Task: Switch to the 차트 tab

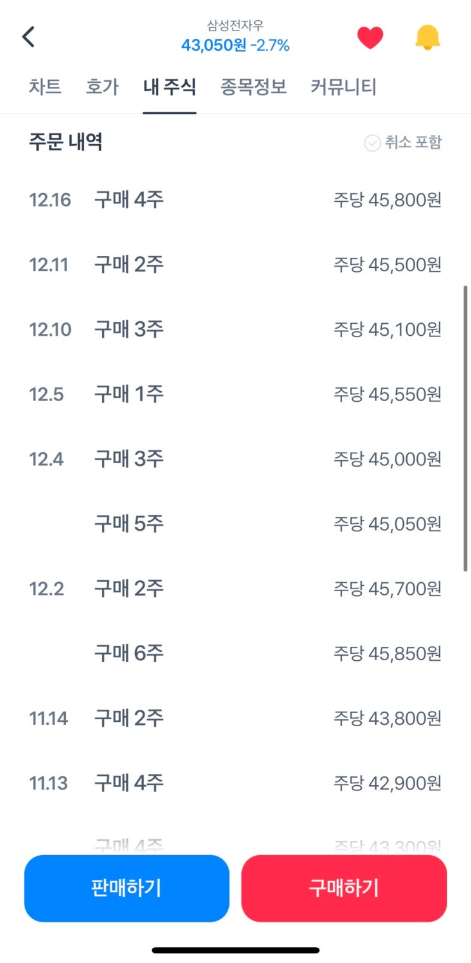Action: click(x=45, y=87)
